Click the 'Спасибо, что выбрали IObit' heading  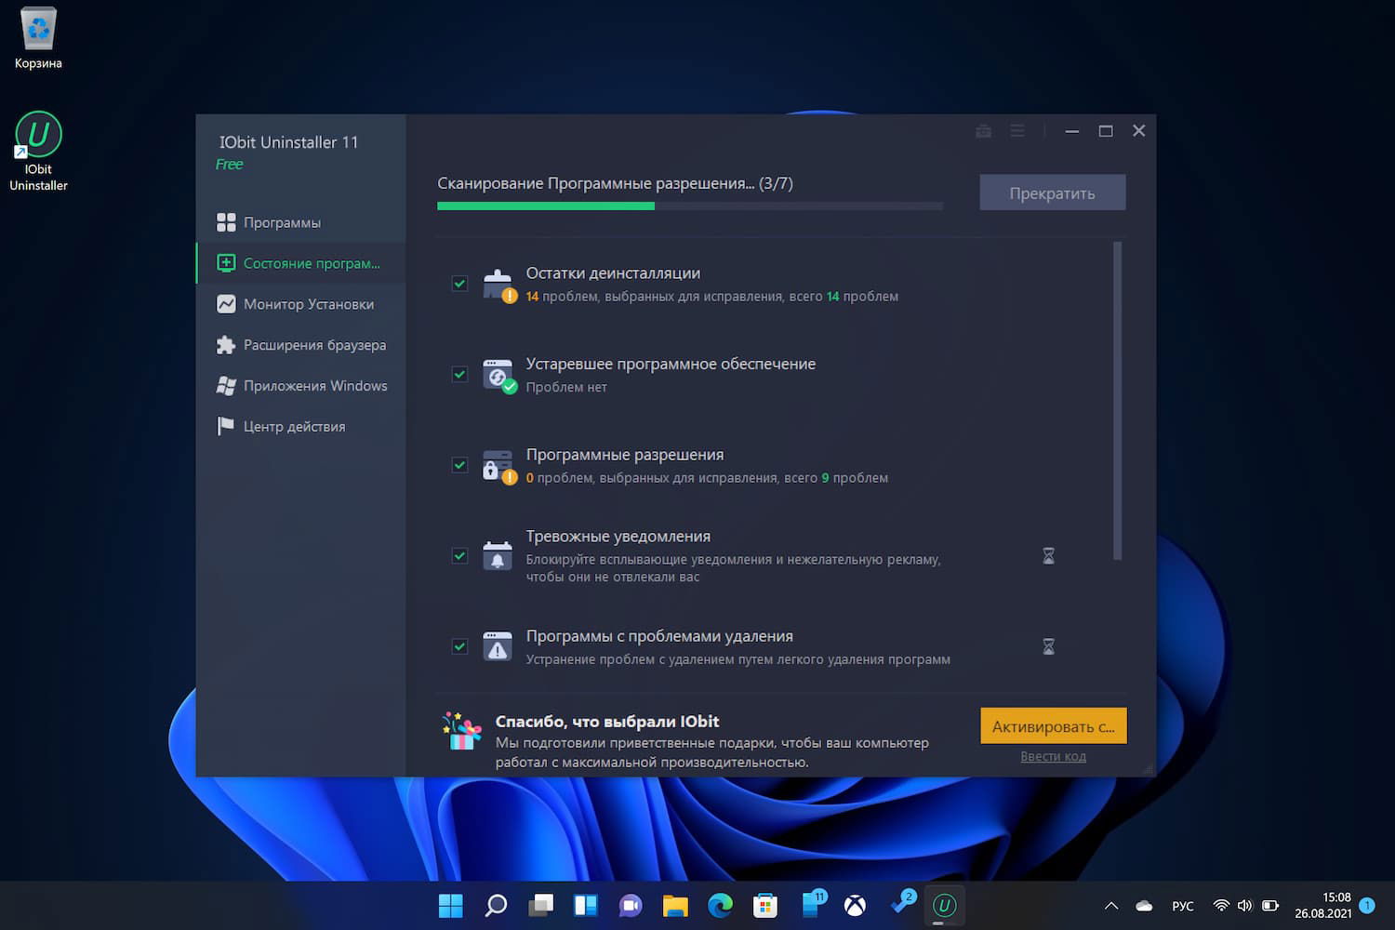tap(607, 722)
